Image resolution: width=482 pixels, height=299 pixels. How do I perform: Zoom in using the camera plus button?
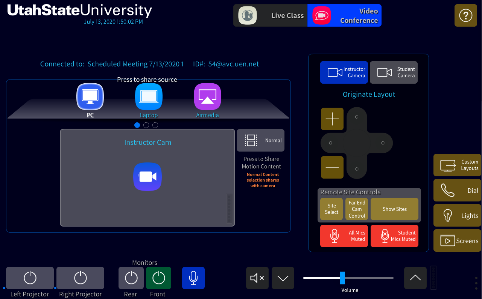point(332,119)
